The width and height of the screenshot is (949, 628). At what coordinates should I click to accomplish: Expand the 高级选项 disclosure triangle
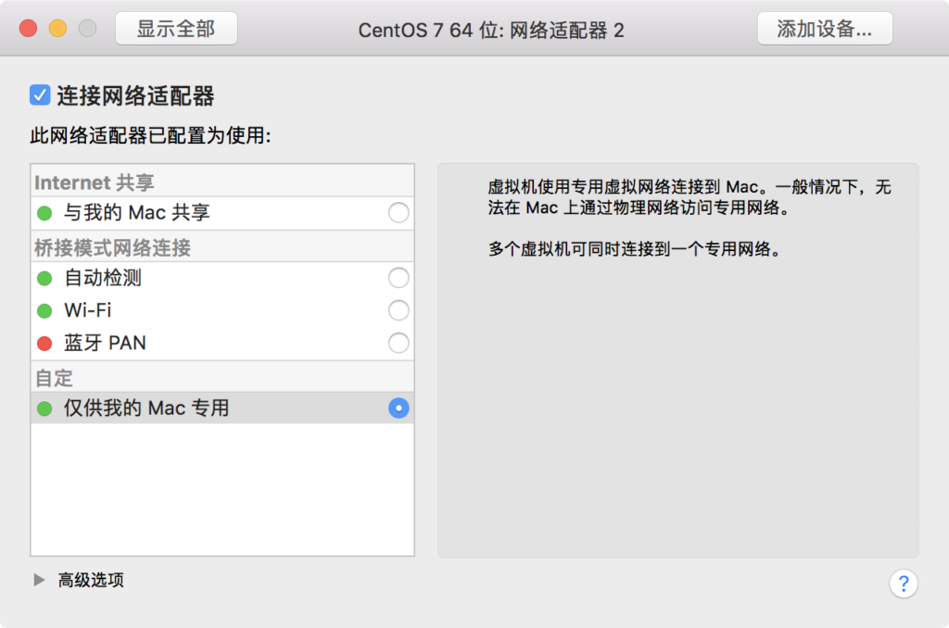click(39, 580)
